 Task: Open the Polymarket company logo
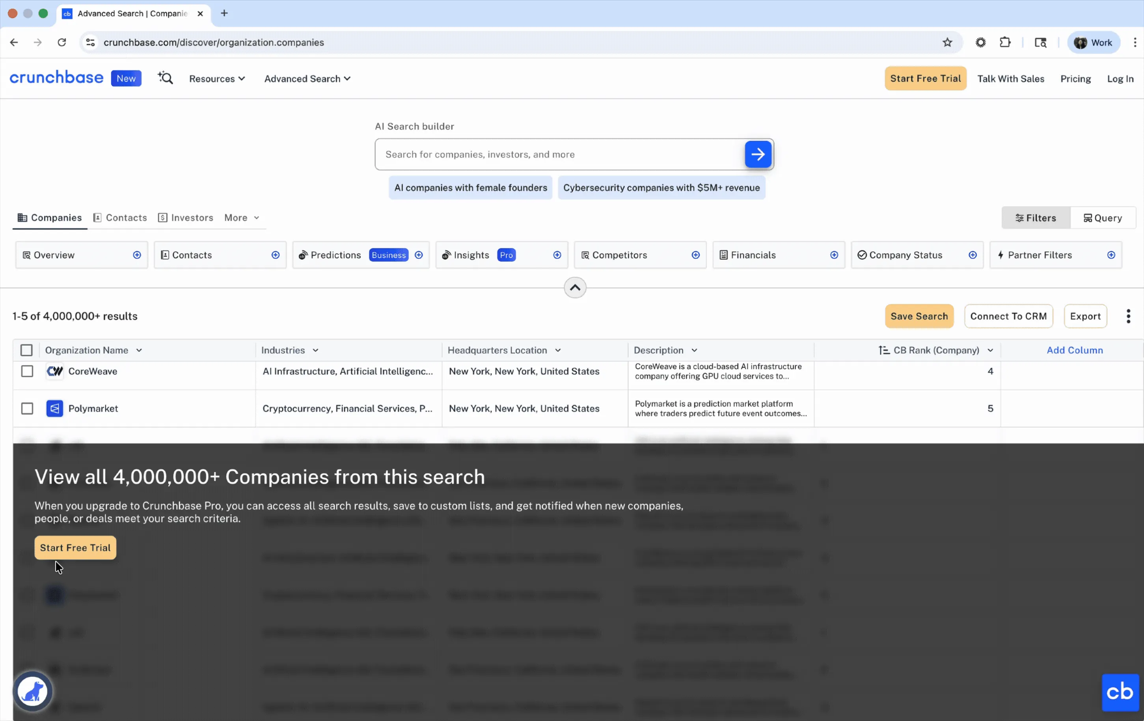(55, 409)
